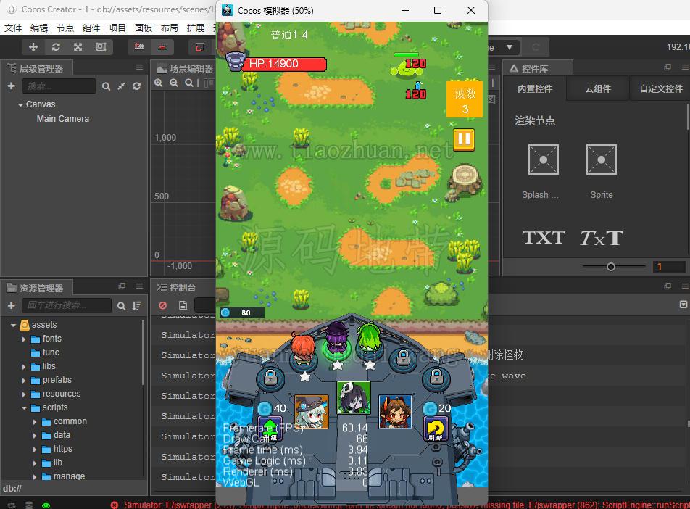
Task: Collapse the Canvas node
Action: click(20, 105)
